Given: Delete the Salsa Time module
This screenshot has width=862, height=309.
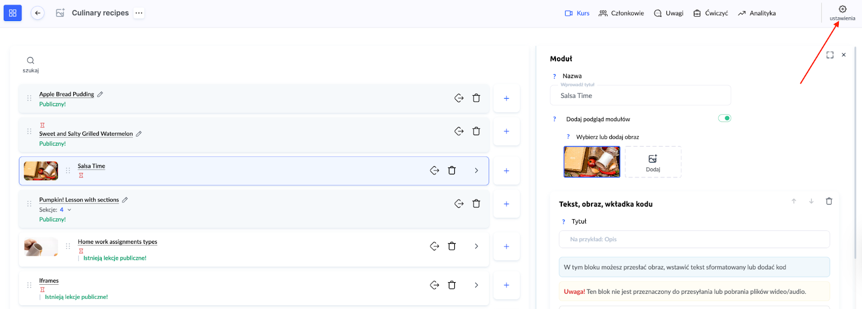Looking at the screenshot, I should [452, 171].
